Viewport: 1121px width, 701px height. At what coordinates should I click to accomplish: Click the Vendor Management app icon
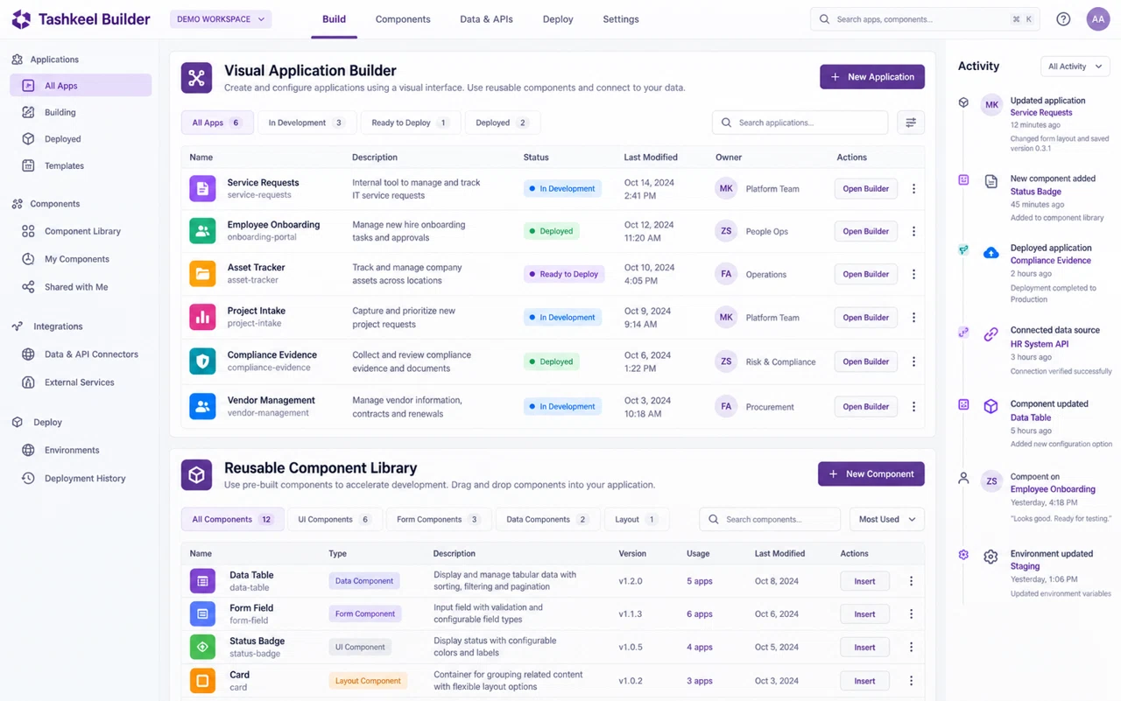202,406
